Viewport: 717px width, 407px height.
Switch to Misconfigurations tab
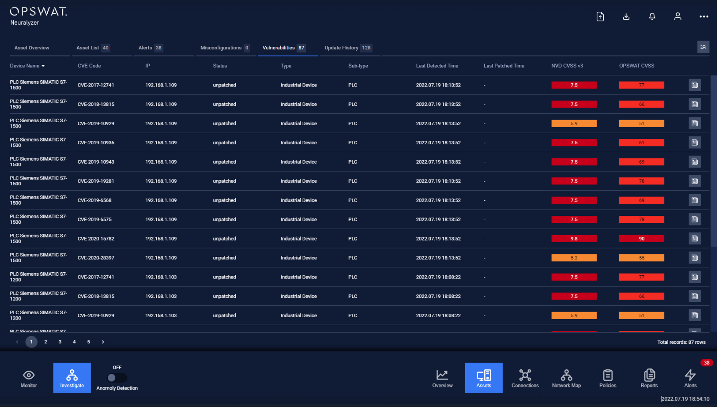[225, 48]
